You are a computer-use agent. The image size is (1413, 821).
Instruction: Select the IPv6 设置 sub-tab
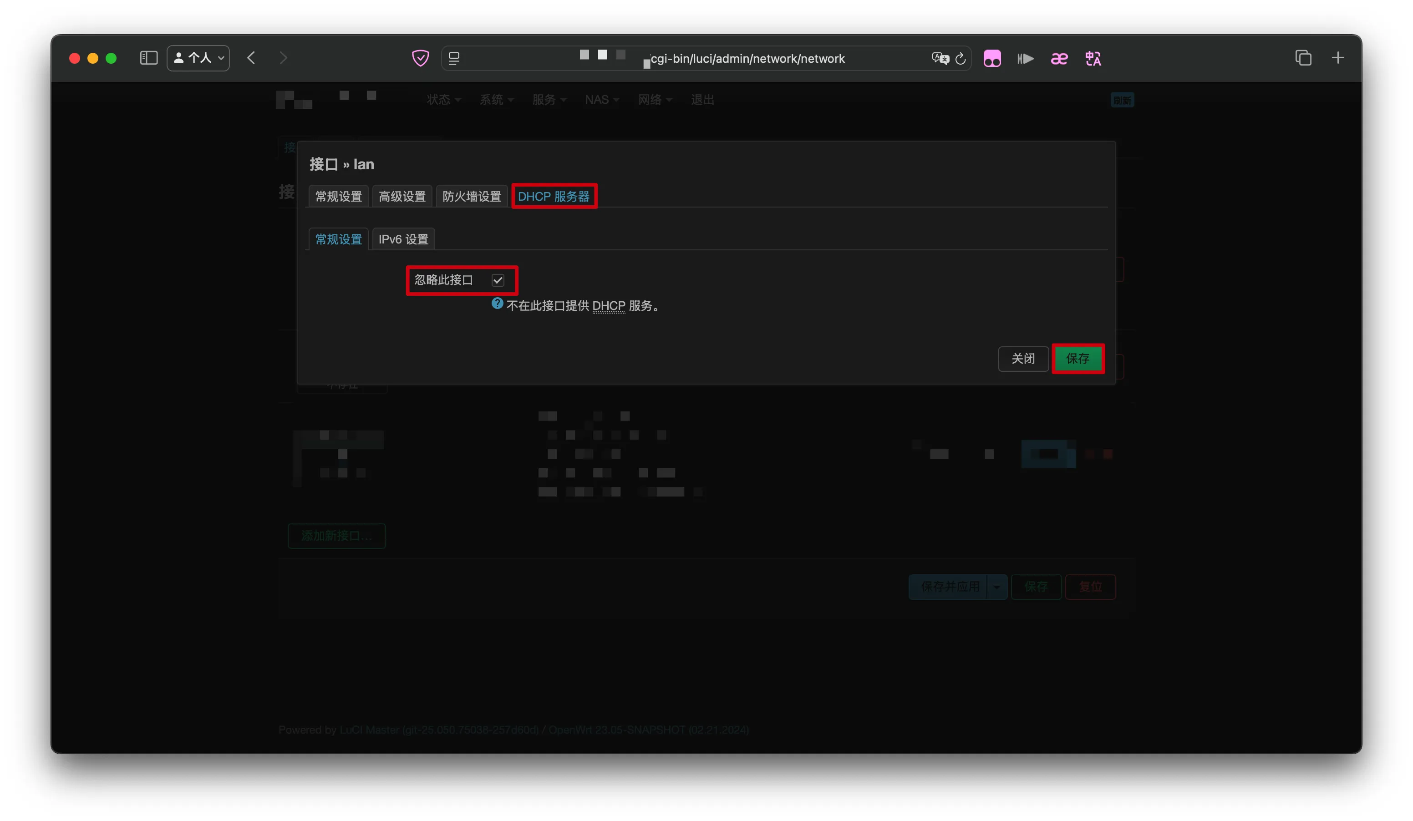[x=403, y=239]
